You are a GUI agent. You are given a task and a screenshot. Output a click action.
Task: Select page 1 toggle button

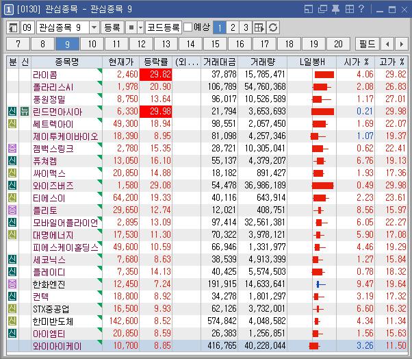click(x=220, y=27)
